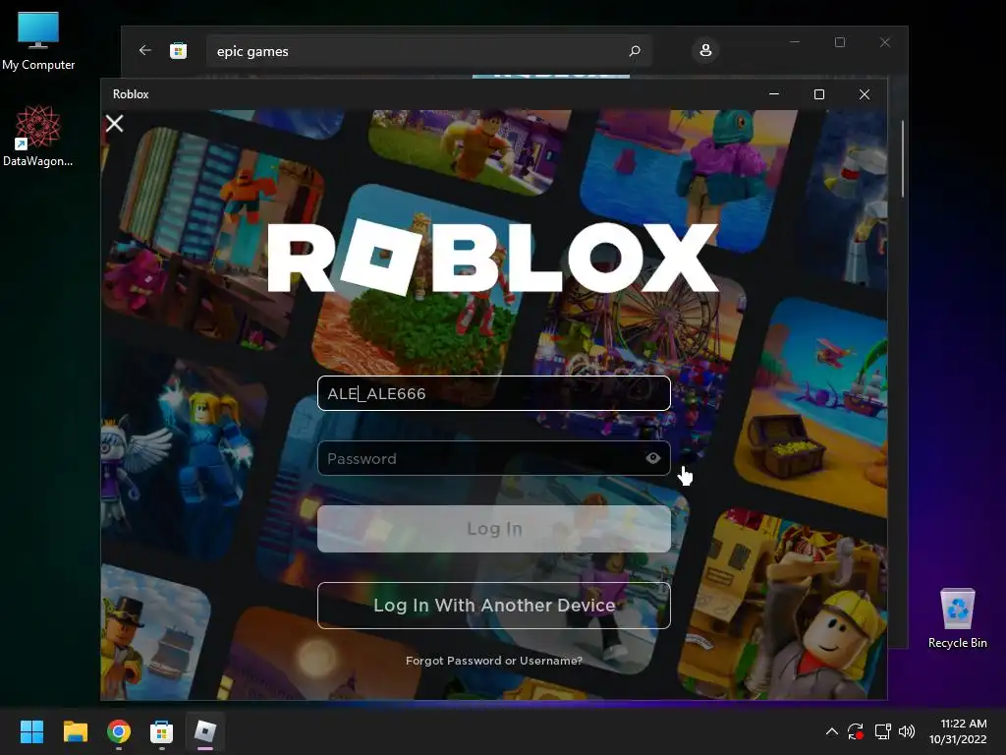Screen dimensions: 1006x755
Task: Open the volume speaker tray icon
Action: tap(907, 731)
